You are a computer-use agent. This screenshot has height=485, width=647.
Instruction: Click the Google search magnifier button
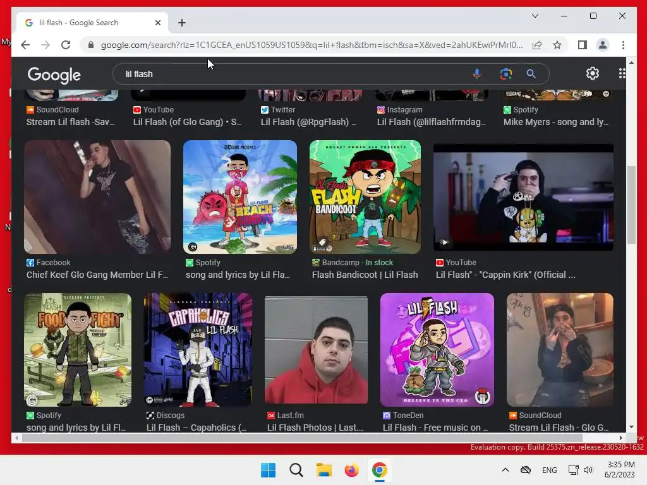pos(531,74)
